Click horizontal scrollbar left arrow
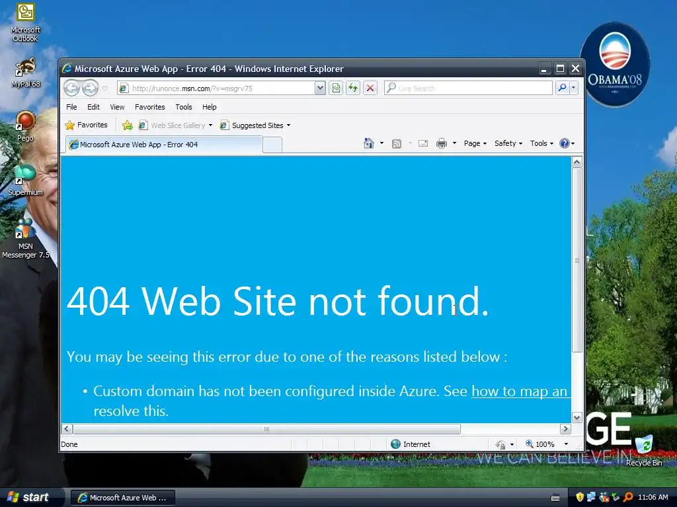The width and height of the screenshot is (677, 507). 67,429
